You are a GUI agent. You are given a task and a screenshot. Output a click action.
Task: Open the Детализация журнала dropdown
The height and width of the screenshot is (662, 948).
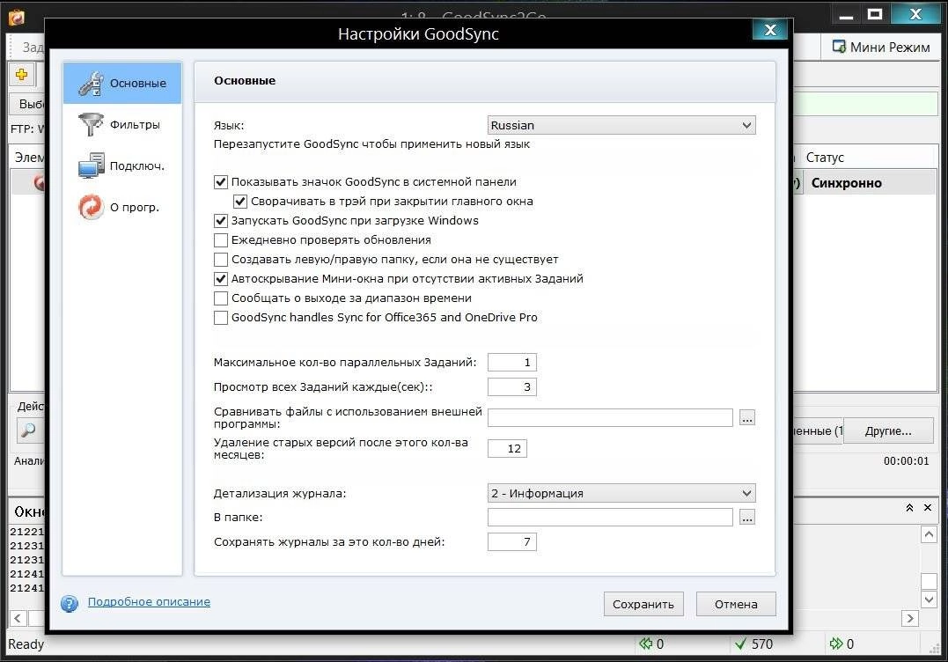tap(621, 493)
